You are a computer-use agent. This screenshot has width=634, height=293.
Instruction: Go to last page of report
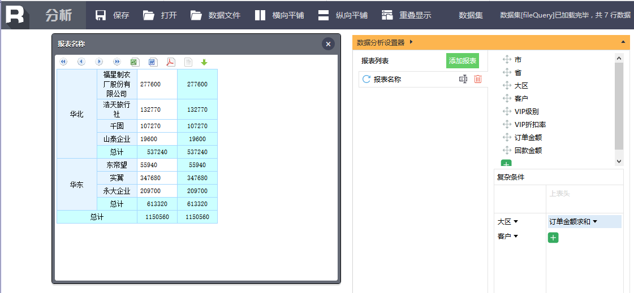click(117, 62)
